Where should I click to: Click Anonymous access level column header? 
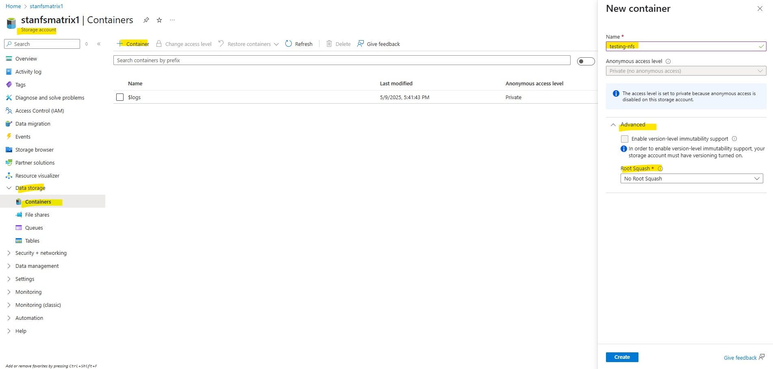[534, 83]
